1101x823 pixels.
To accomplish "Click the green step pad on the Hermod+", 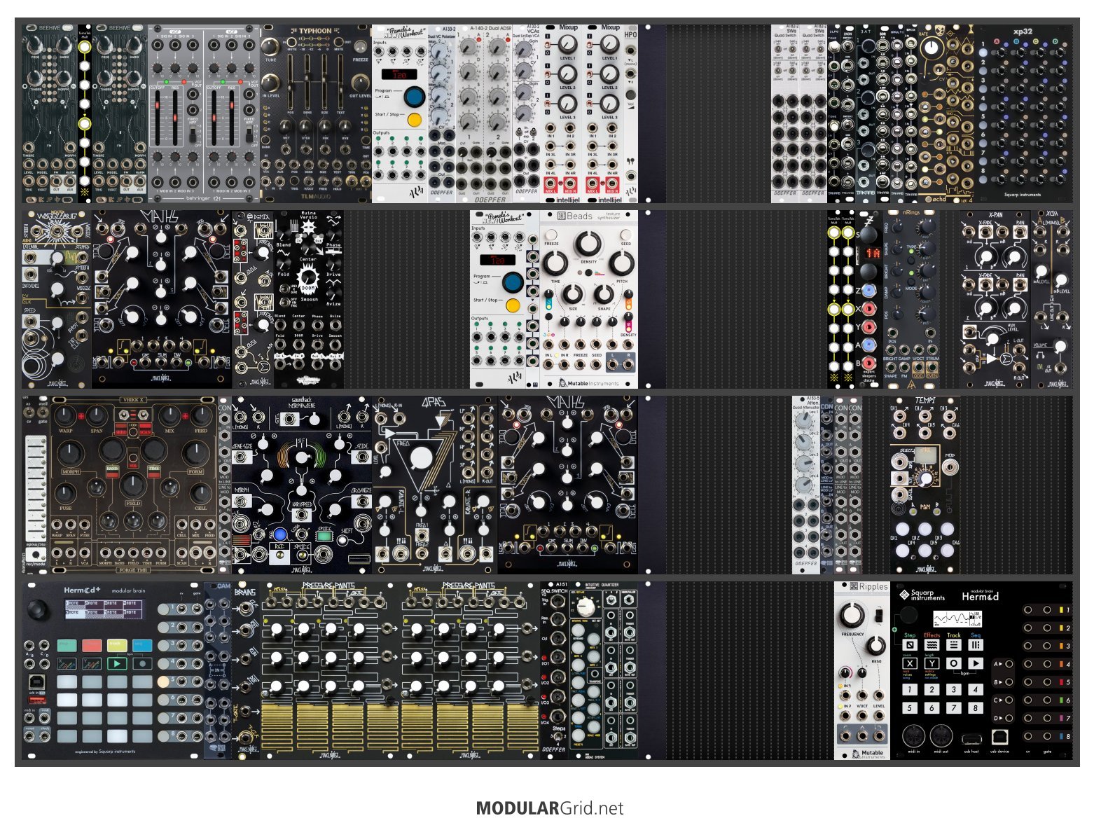I will pos(66,645).
